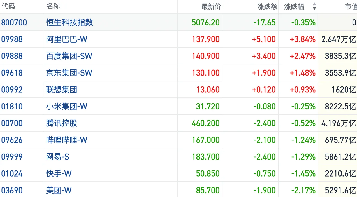Click Xiaomi price 31.720
The image size is (357, 197).
click(x=208, y=106)
